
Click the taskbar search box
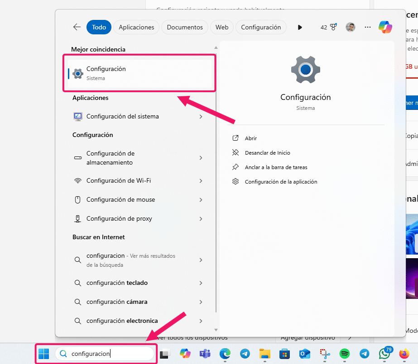(105, 354)
